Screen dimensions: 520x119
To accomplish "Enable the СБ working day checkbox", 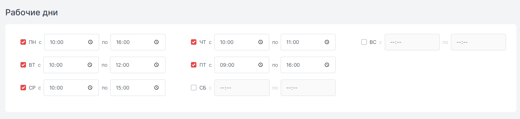I will [x=194, y=88].
